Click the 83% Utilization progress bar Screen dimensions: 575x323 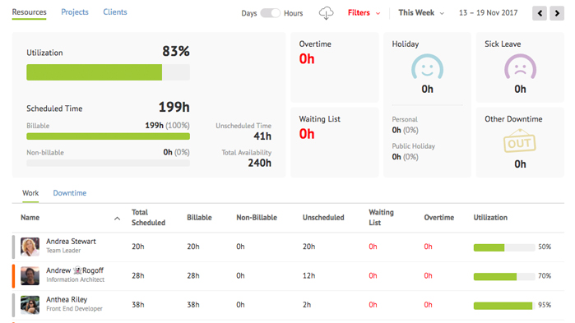(x=109, y=72)
